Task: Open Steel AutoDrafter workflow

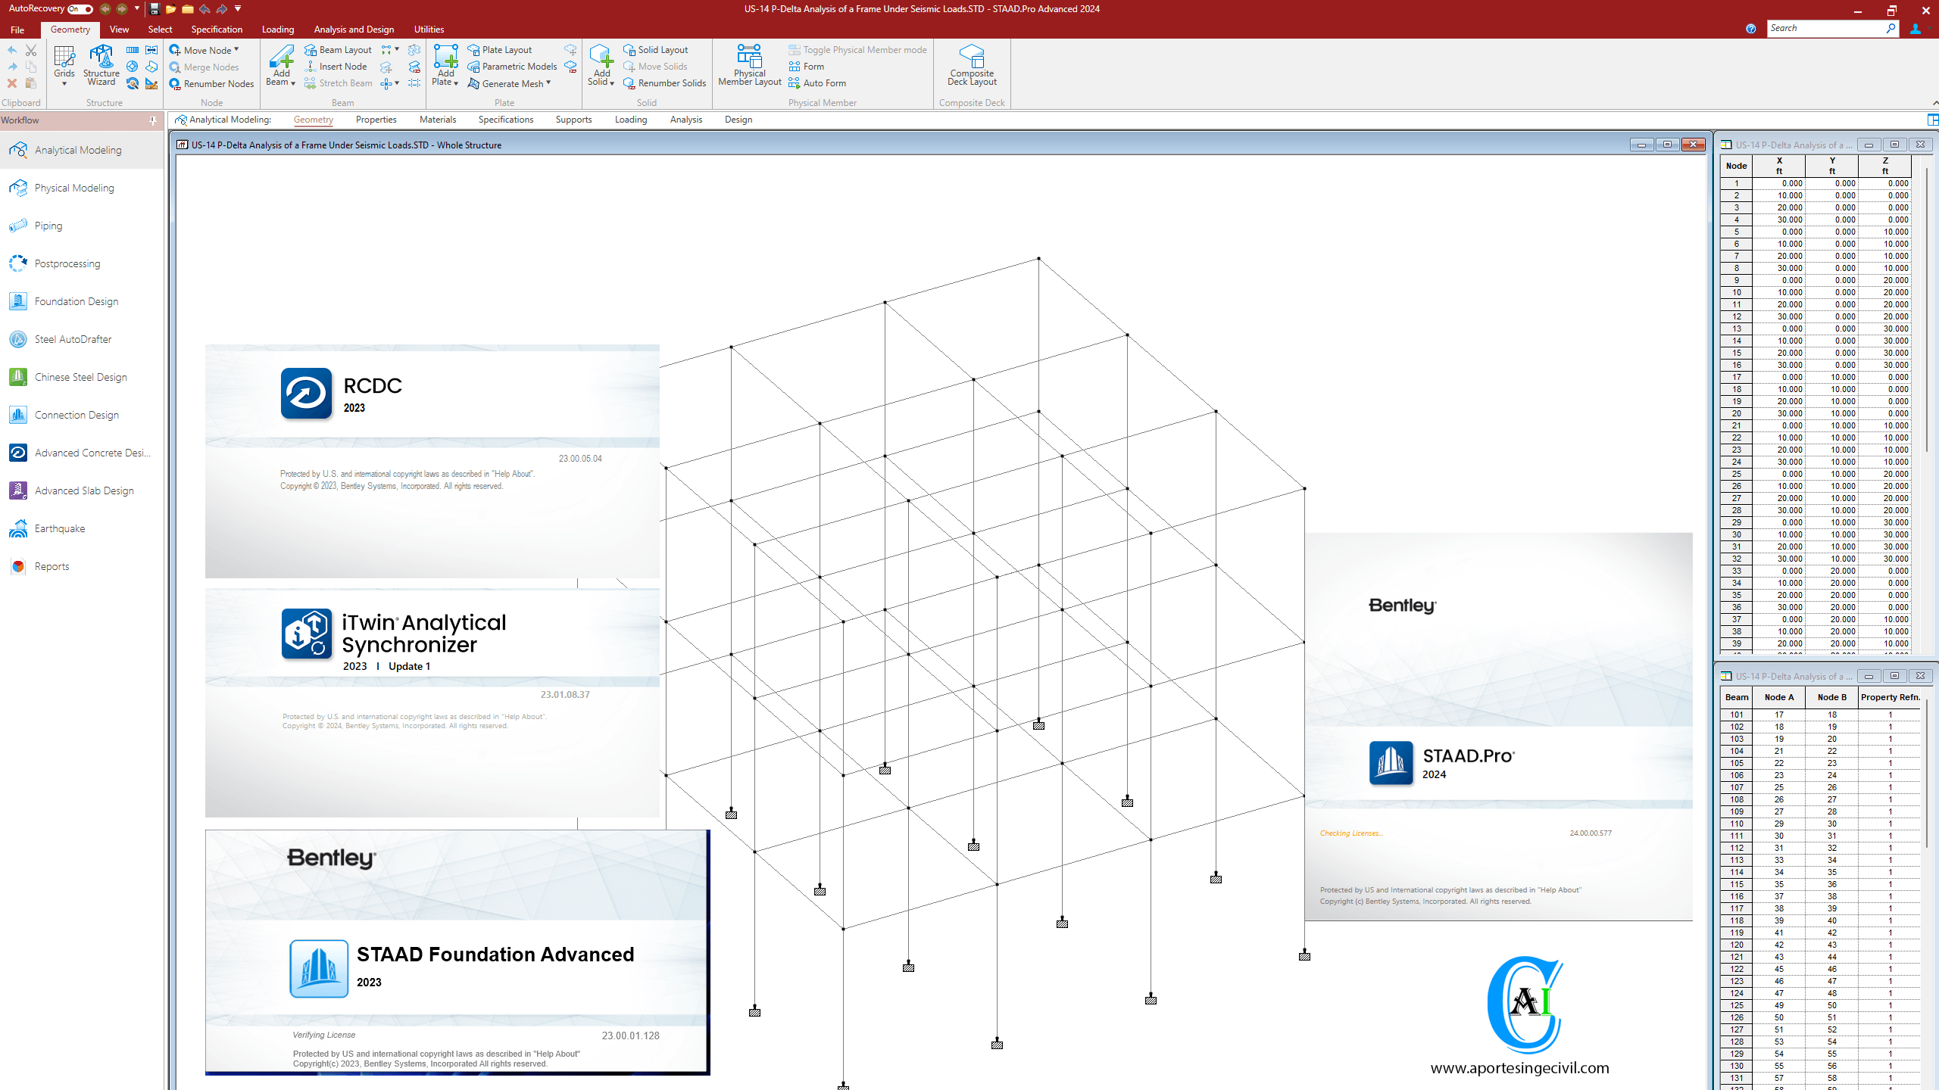Action: click(x=73, y=339)
